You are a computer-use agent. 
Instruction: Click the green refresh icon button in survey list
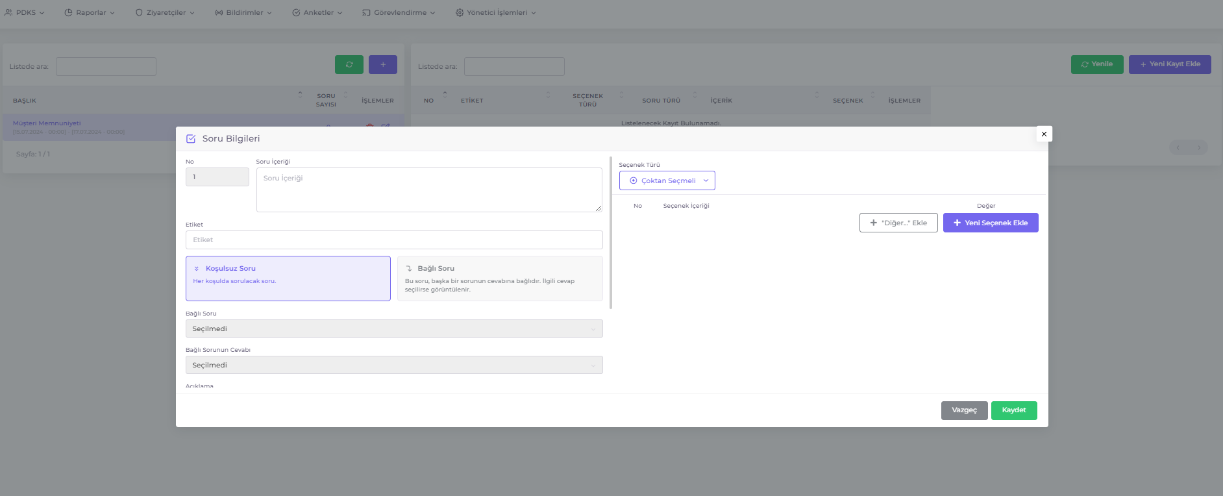[x=349, y=64]
